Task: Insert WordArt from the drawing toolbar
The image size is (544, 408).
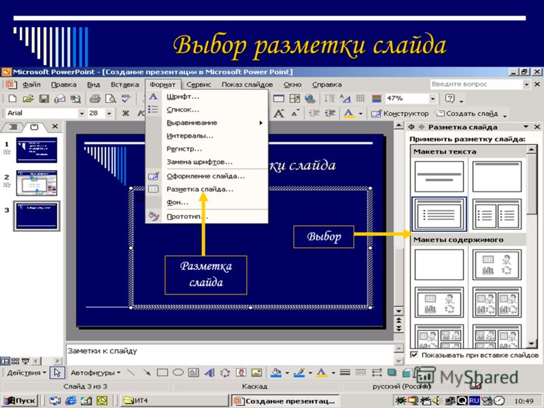Action: tap(209, 373)
